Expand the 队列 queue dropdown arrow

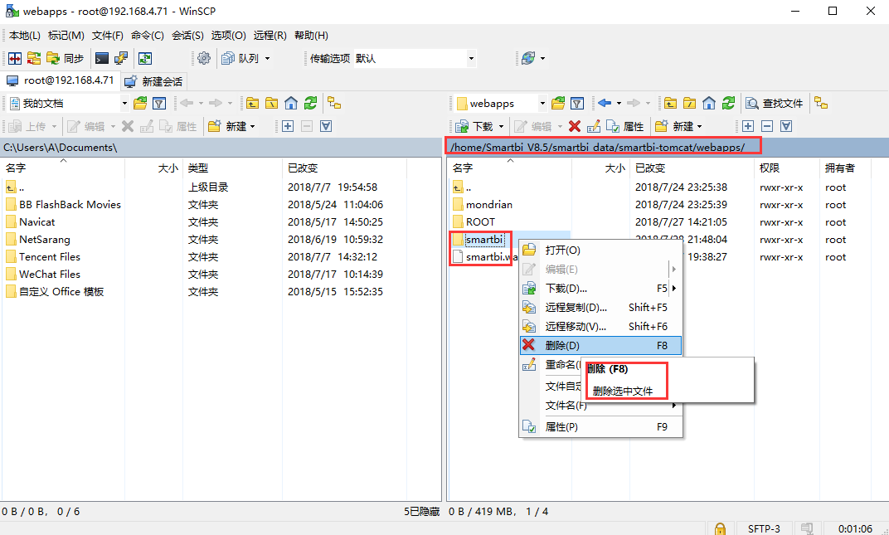point(268,58)
